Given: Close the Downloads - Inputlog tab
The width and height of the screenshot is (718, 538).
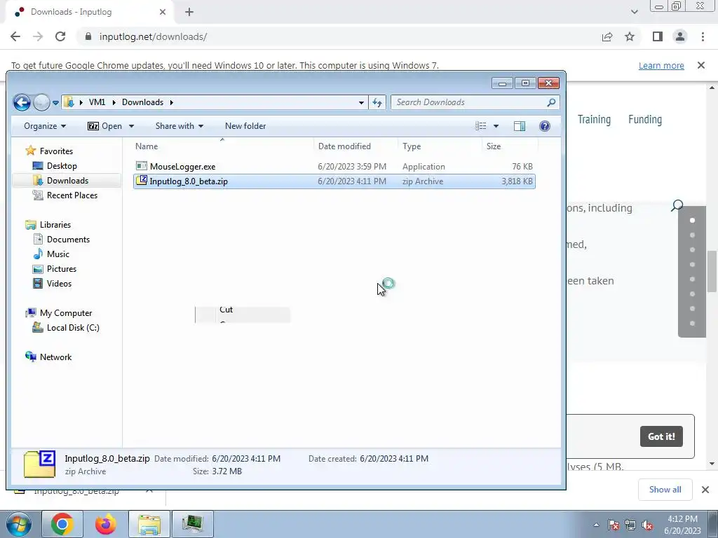Looking at the screenshot, I should pyautogui.click(x=163, y=12).
